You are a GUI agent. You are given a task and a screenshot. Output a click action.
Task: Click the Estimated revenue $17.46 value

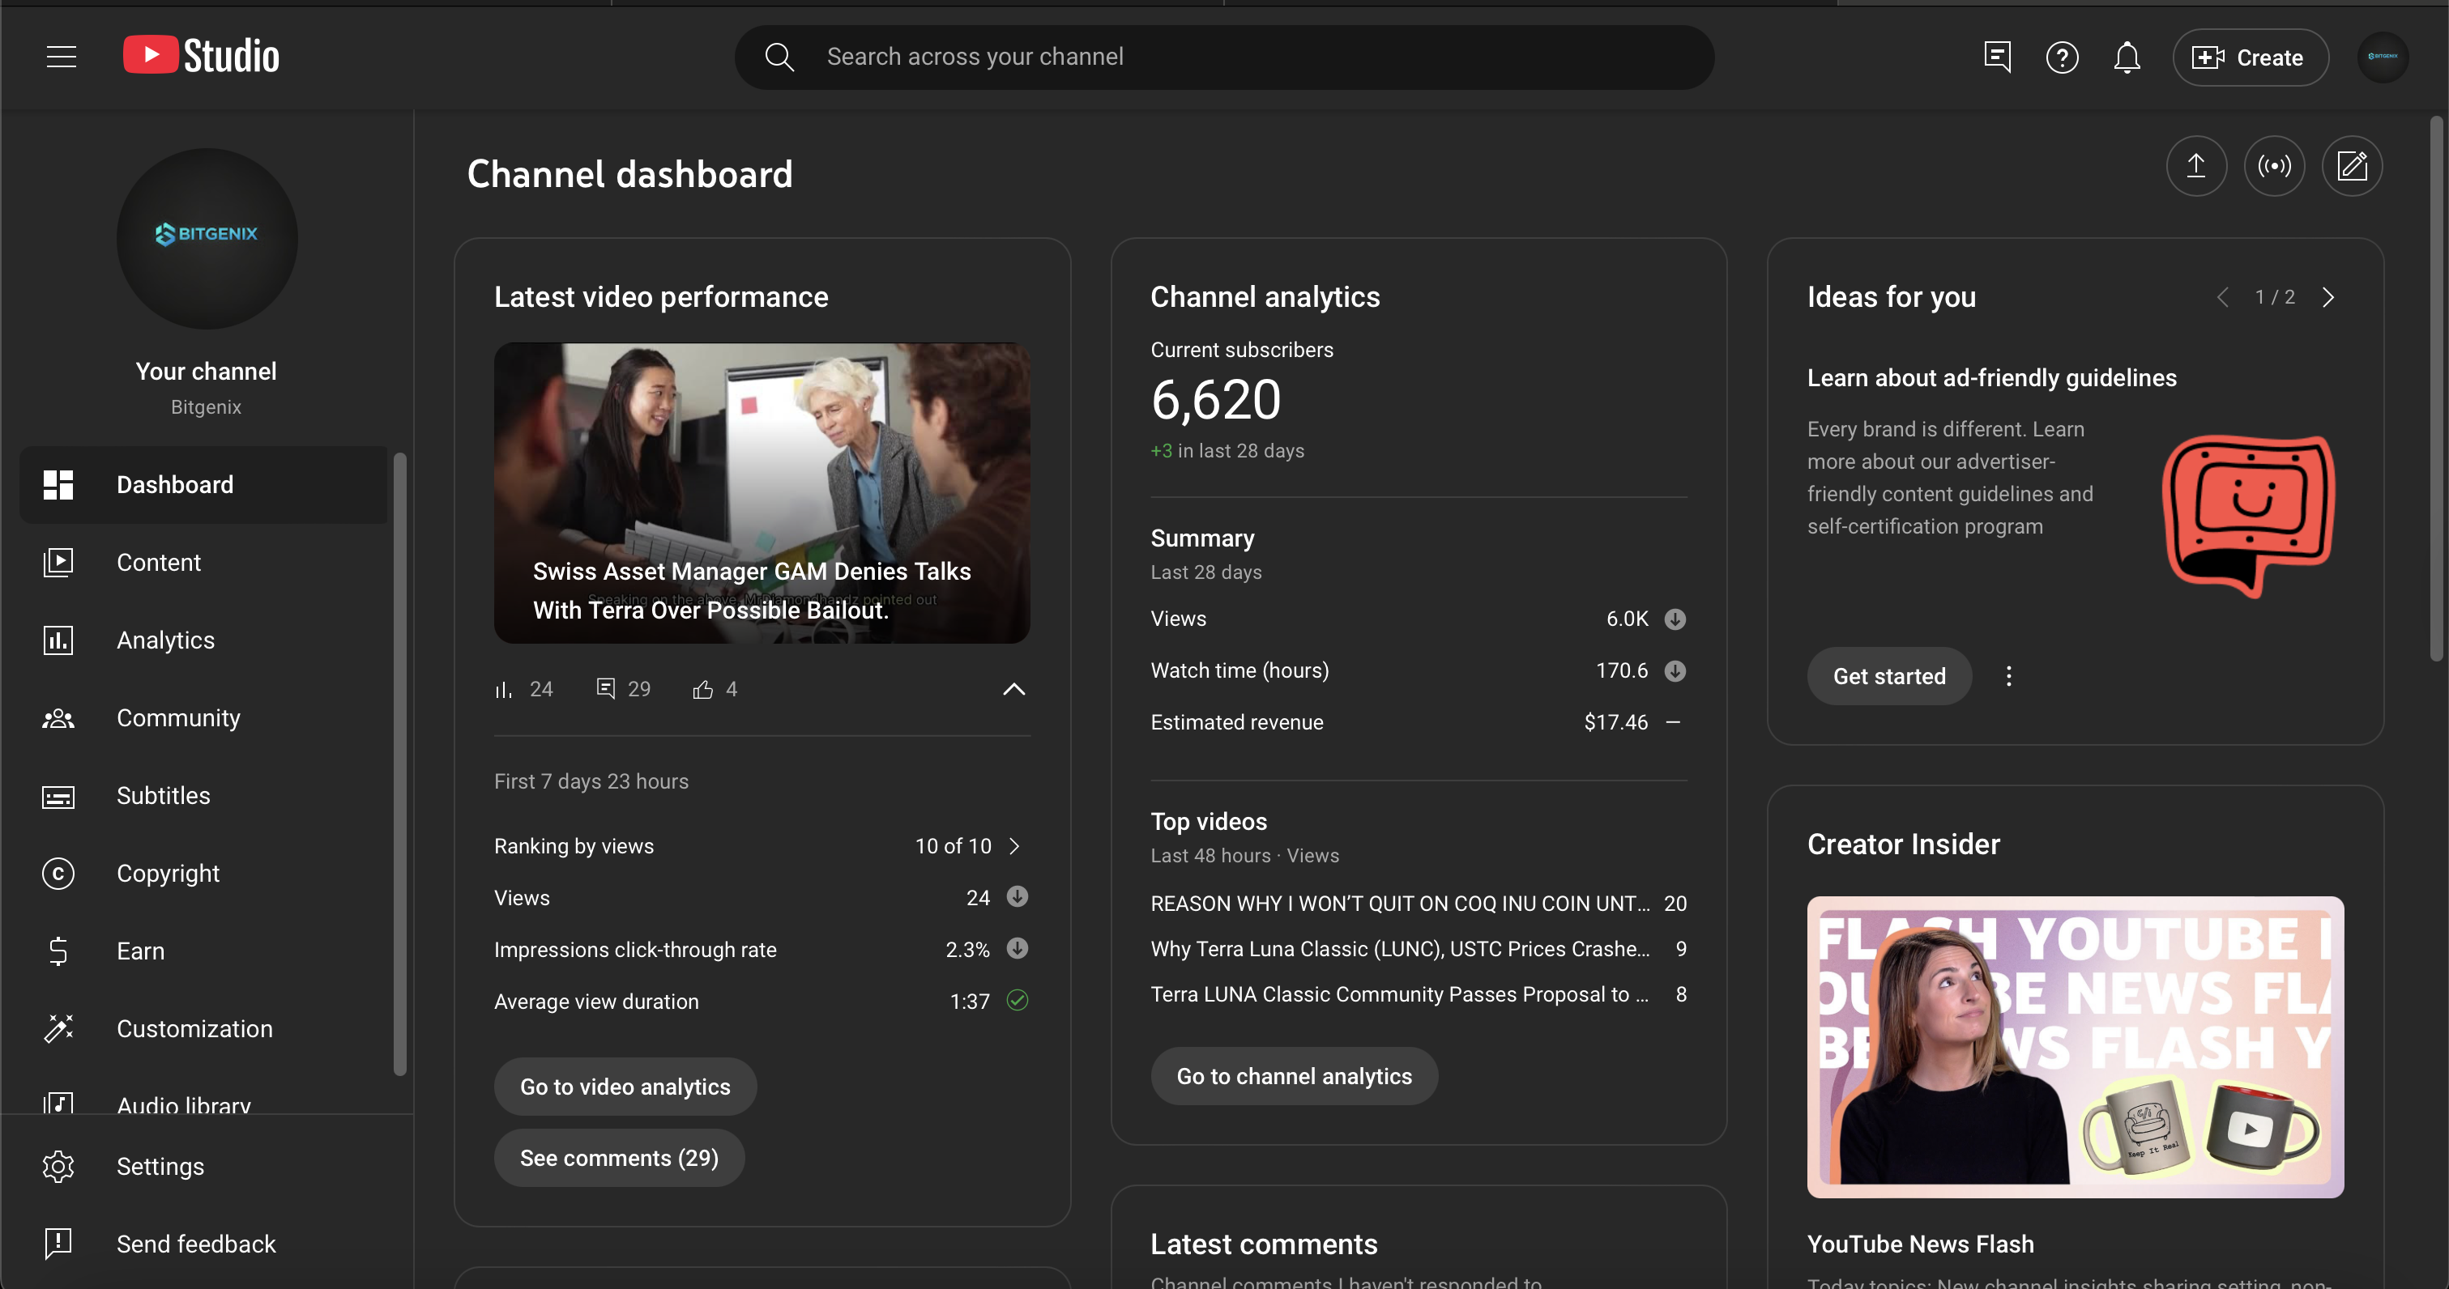[x=1615, y=723]
